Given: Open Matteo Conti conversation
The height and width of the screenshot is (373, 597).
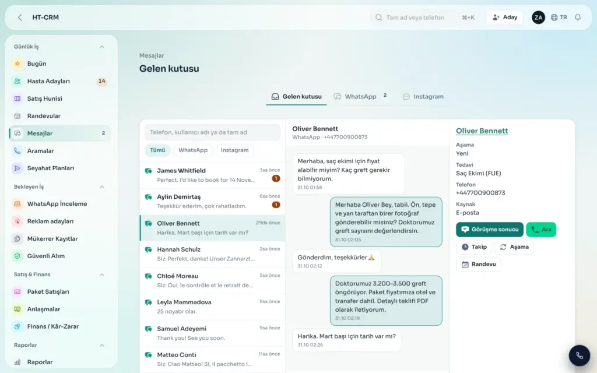Looking at the screenshot, I should pos(212,359).
